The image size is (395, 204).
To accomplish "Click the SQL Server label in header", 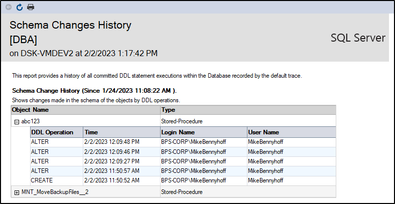I will pos(358,38).
